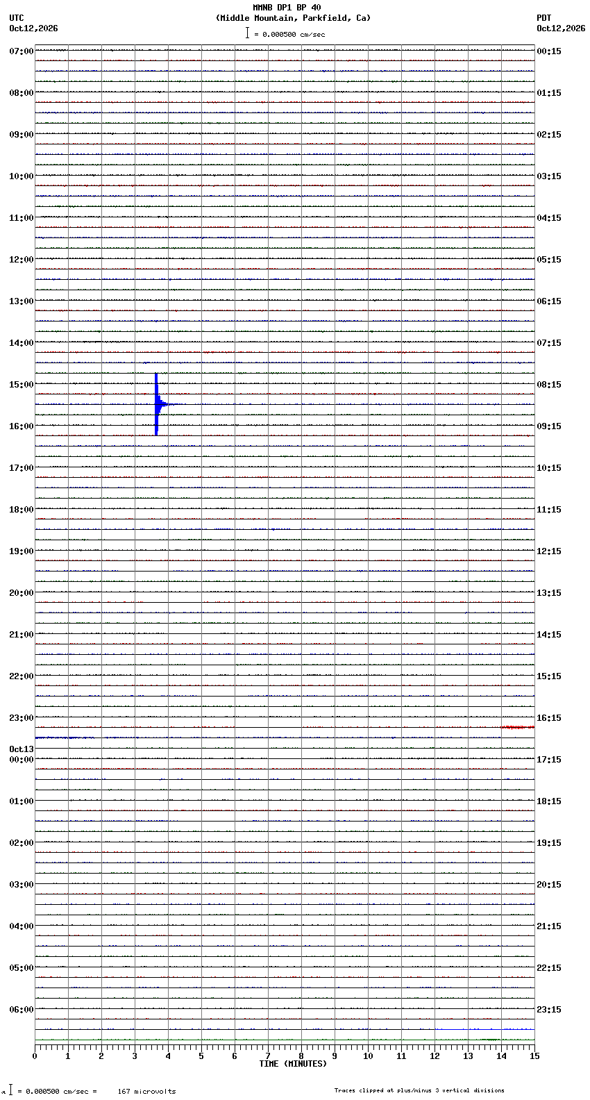Click the 23:15 PDT time label
Image resolution: width=590 pixels, height=1100 pixels.
point(549,1010)
